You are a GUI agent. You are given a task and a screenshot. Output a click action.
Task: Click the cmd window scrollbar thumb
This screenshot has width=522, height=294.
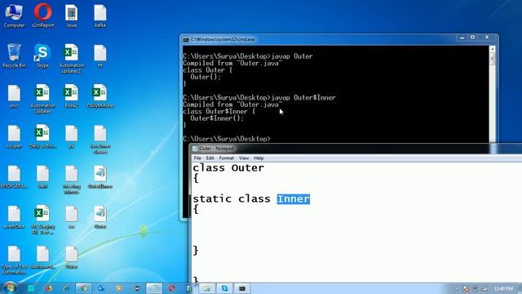pyautogui.click(x=492, y=60)
